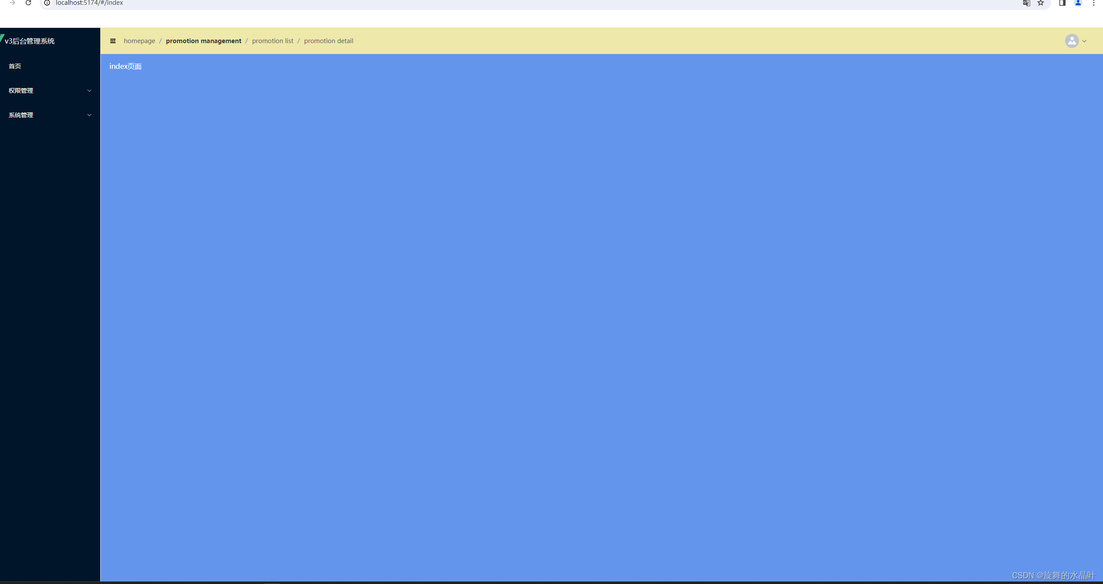Click the v3后台管理系统 logo title
The image size is (1103, 584).
[30, 41]
